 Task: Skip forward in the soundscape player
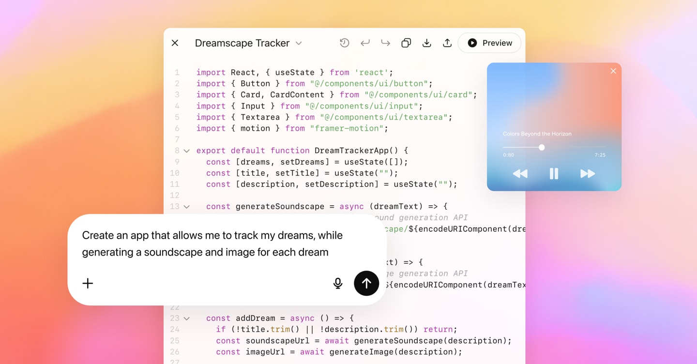click(x=588, y=173)
